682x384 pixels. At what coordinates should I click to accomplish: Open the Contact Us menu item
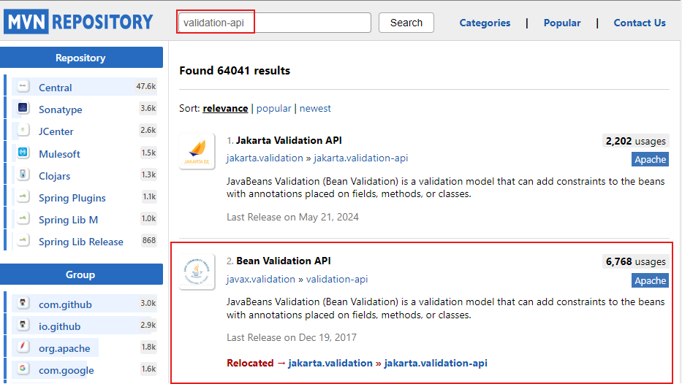[x=640, y=23]
